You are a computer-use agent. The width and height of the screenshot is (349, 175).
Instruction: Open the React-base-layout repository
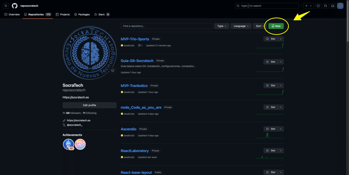[136, 172]
